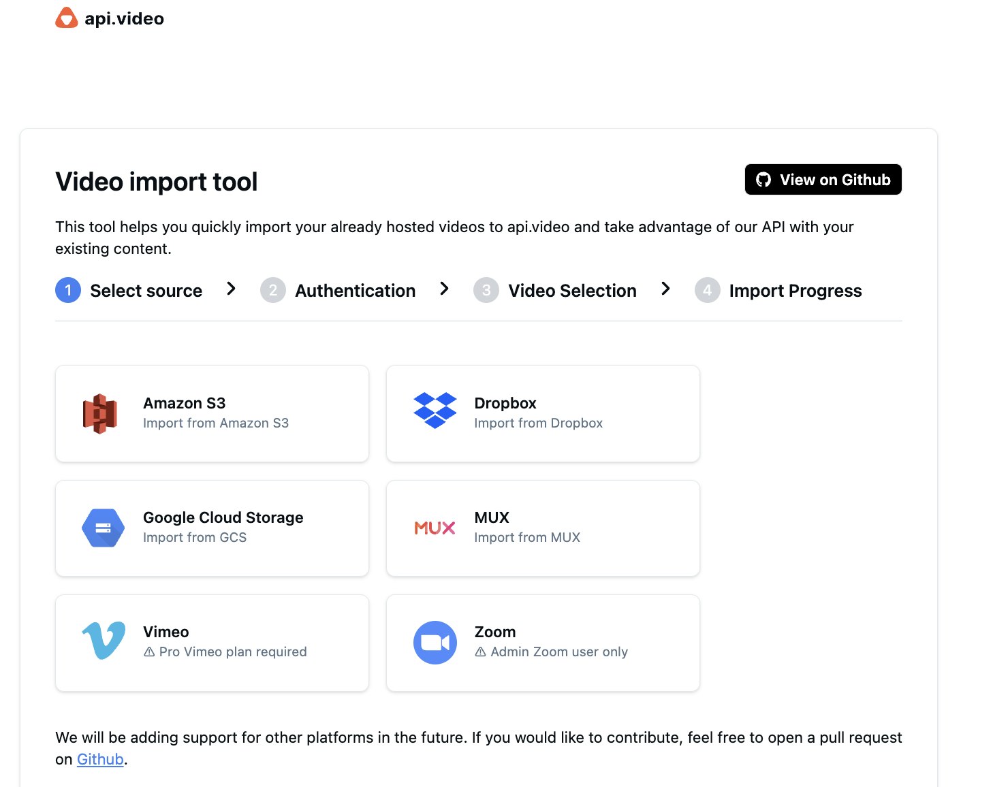Image resolution: width=993 pixels, height=787 pixels.
Task: Choose Zoom source title
Action: click(494, 632)
